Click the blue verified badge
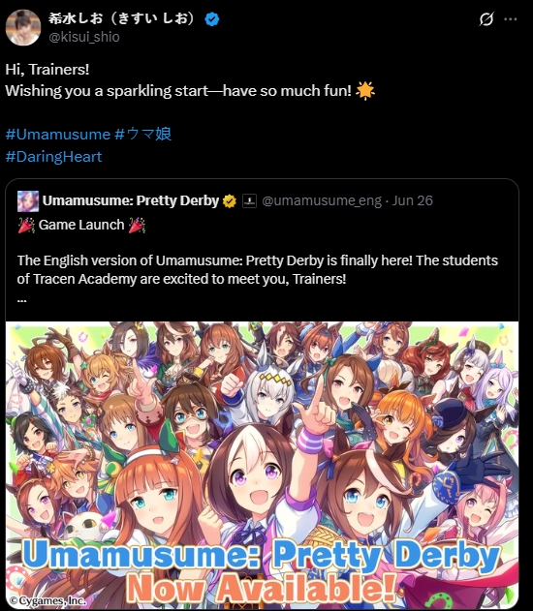The image size is (533, 611). (x=212, y=18)
